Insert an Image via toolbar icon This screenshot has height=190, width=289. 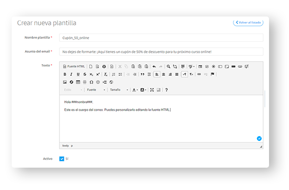(x=65, y=82)
